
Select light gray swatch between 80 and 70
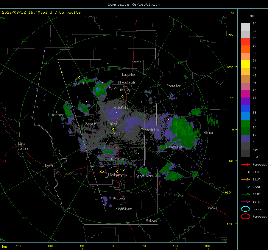click(x=245, y=27)
